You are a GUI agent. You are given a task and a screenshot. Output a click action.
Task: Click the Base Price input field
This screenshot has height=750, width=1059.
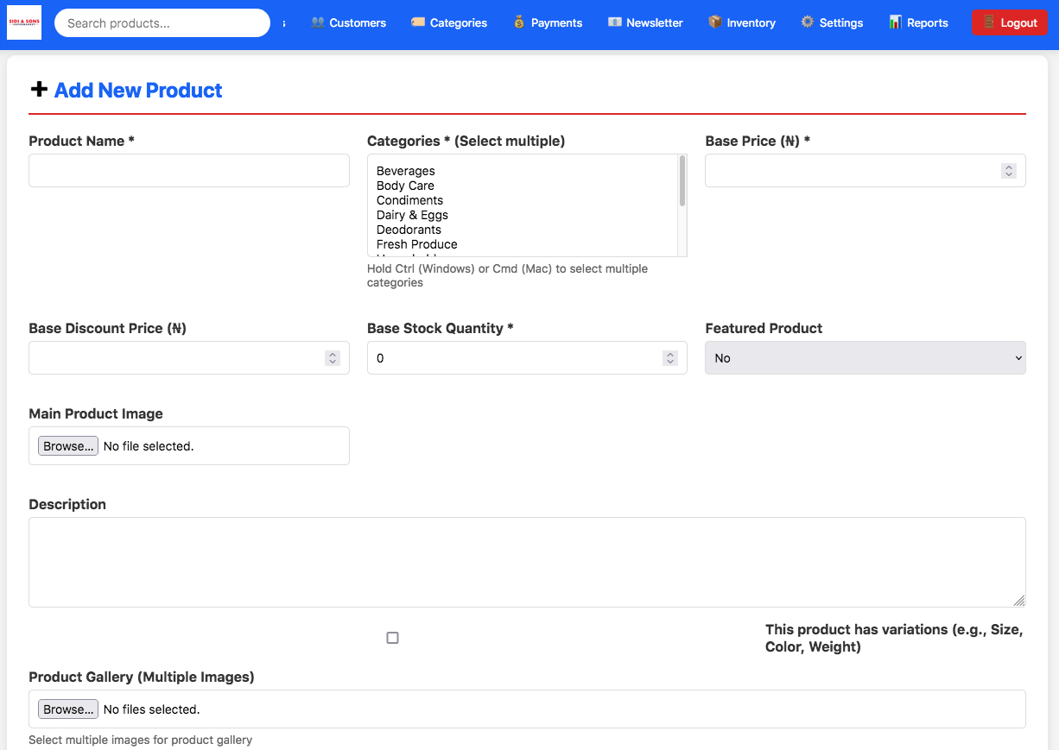pos(866,171)
